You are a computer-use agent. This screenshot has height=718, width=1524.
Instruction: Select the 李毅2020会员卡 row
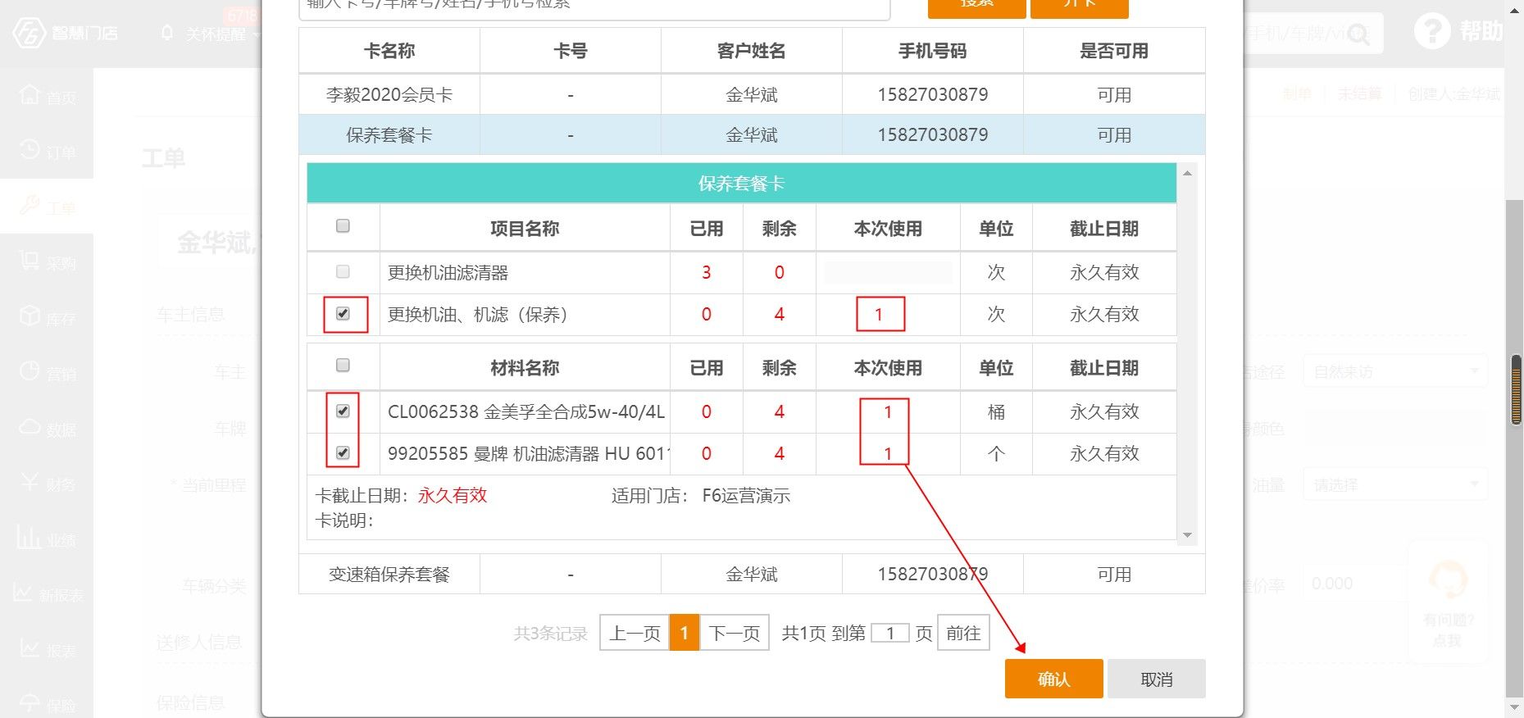[752, 94]
